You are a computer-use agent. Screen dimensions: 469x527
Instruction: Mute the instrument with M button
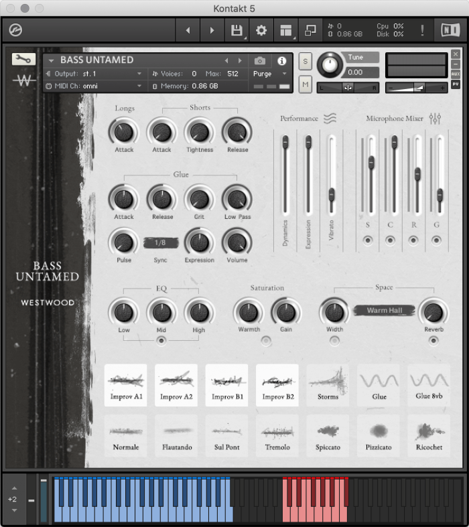306,84
